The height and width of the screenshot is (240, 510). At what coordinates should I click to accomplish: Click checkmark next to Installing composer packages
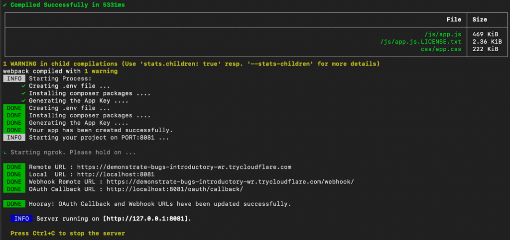coord(23,93)
